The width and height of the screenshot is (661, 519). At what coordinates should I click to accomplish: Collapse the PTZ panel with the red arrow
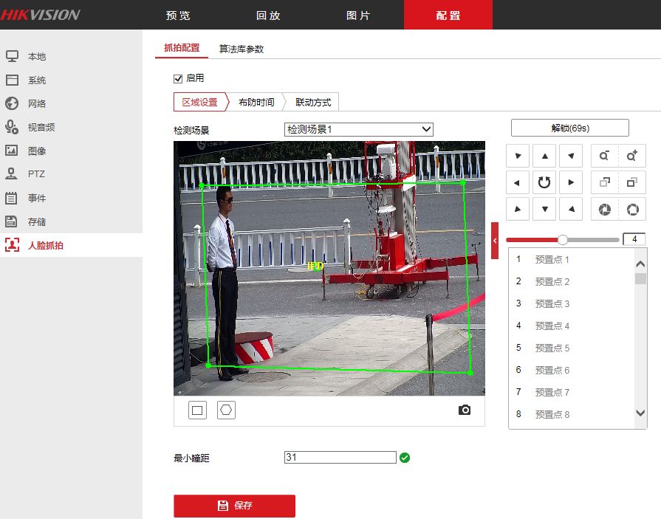pyautogui.click(x=495, y=241)
